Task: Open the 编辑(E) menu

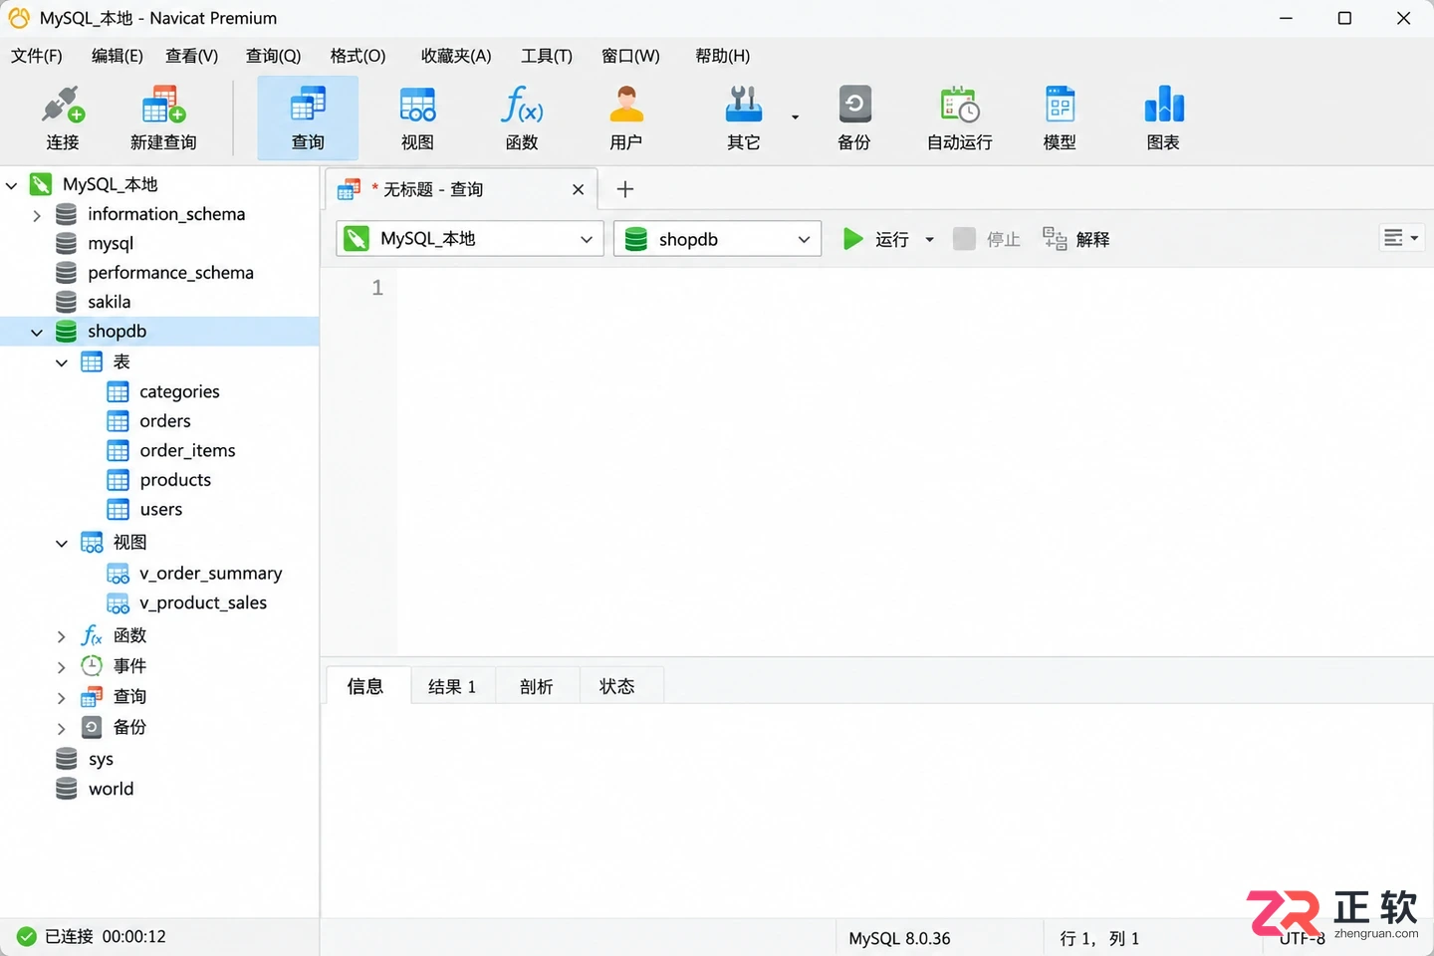Action: point(118,56)
